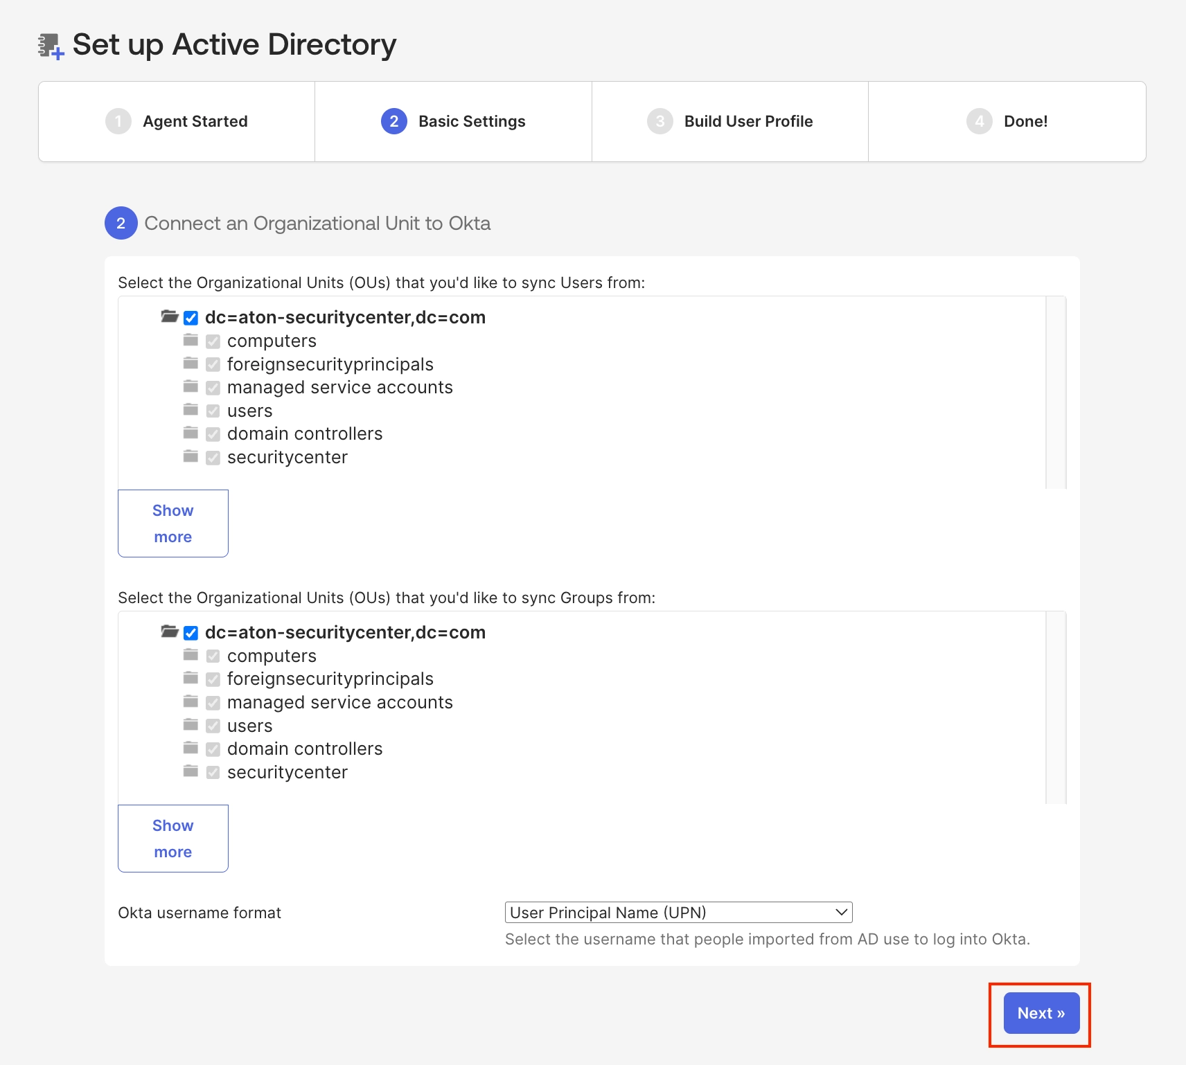The image size is (1186, 1065).
Task: Expand Users OU list with Show more
Action: tap(173, 523)
